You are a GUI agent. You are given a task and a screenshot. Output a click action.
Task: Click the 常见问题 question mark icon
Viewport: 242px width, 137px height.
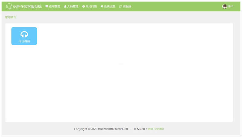[x=83, y=6]
